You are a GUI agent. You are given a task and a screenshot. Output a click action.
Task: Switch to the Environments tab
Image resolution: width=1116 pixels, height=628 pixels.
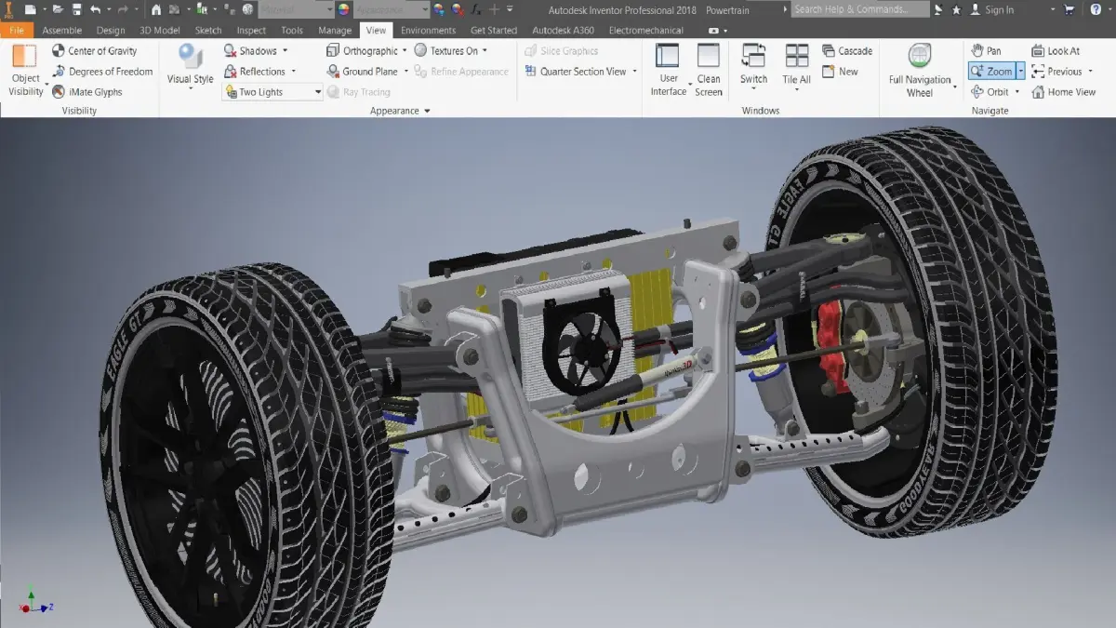point(428,31)
